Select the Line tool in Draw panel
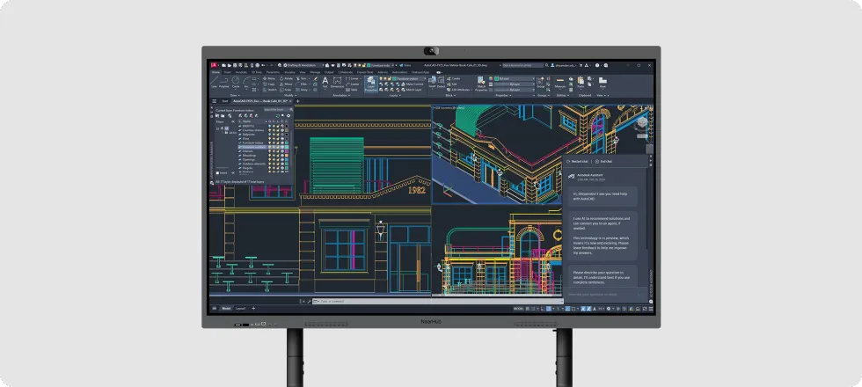 (214, 83)
